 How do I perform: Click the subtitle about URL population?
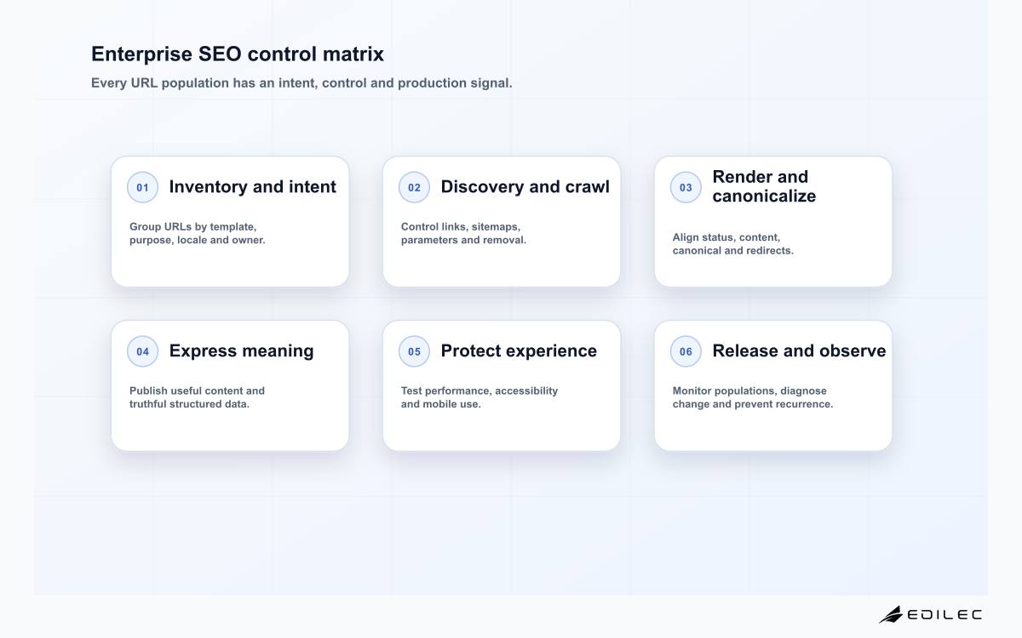pyautogui.click(x=301, y=83)
